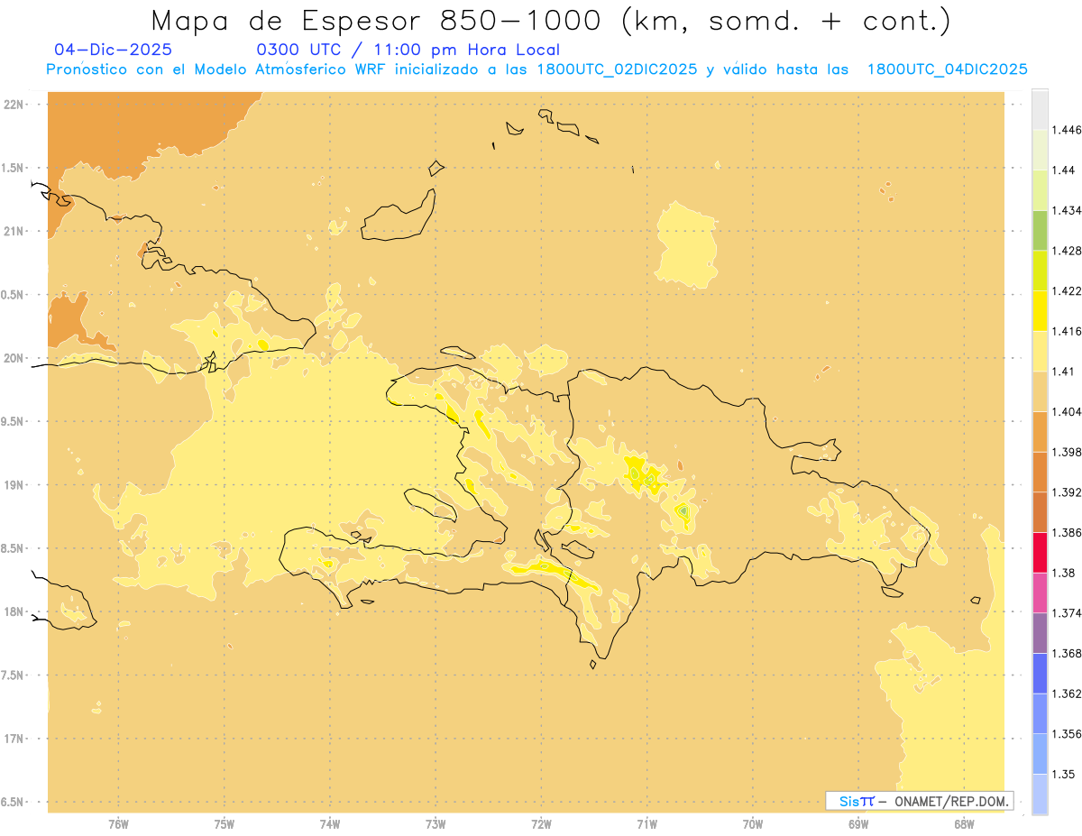Click the latitude label '19N'
This screenshot has height=836, width=1082.
(14, 485)
